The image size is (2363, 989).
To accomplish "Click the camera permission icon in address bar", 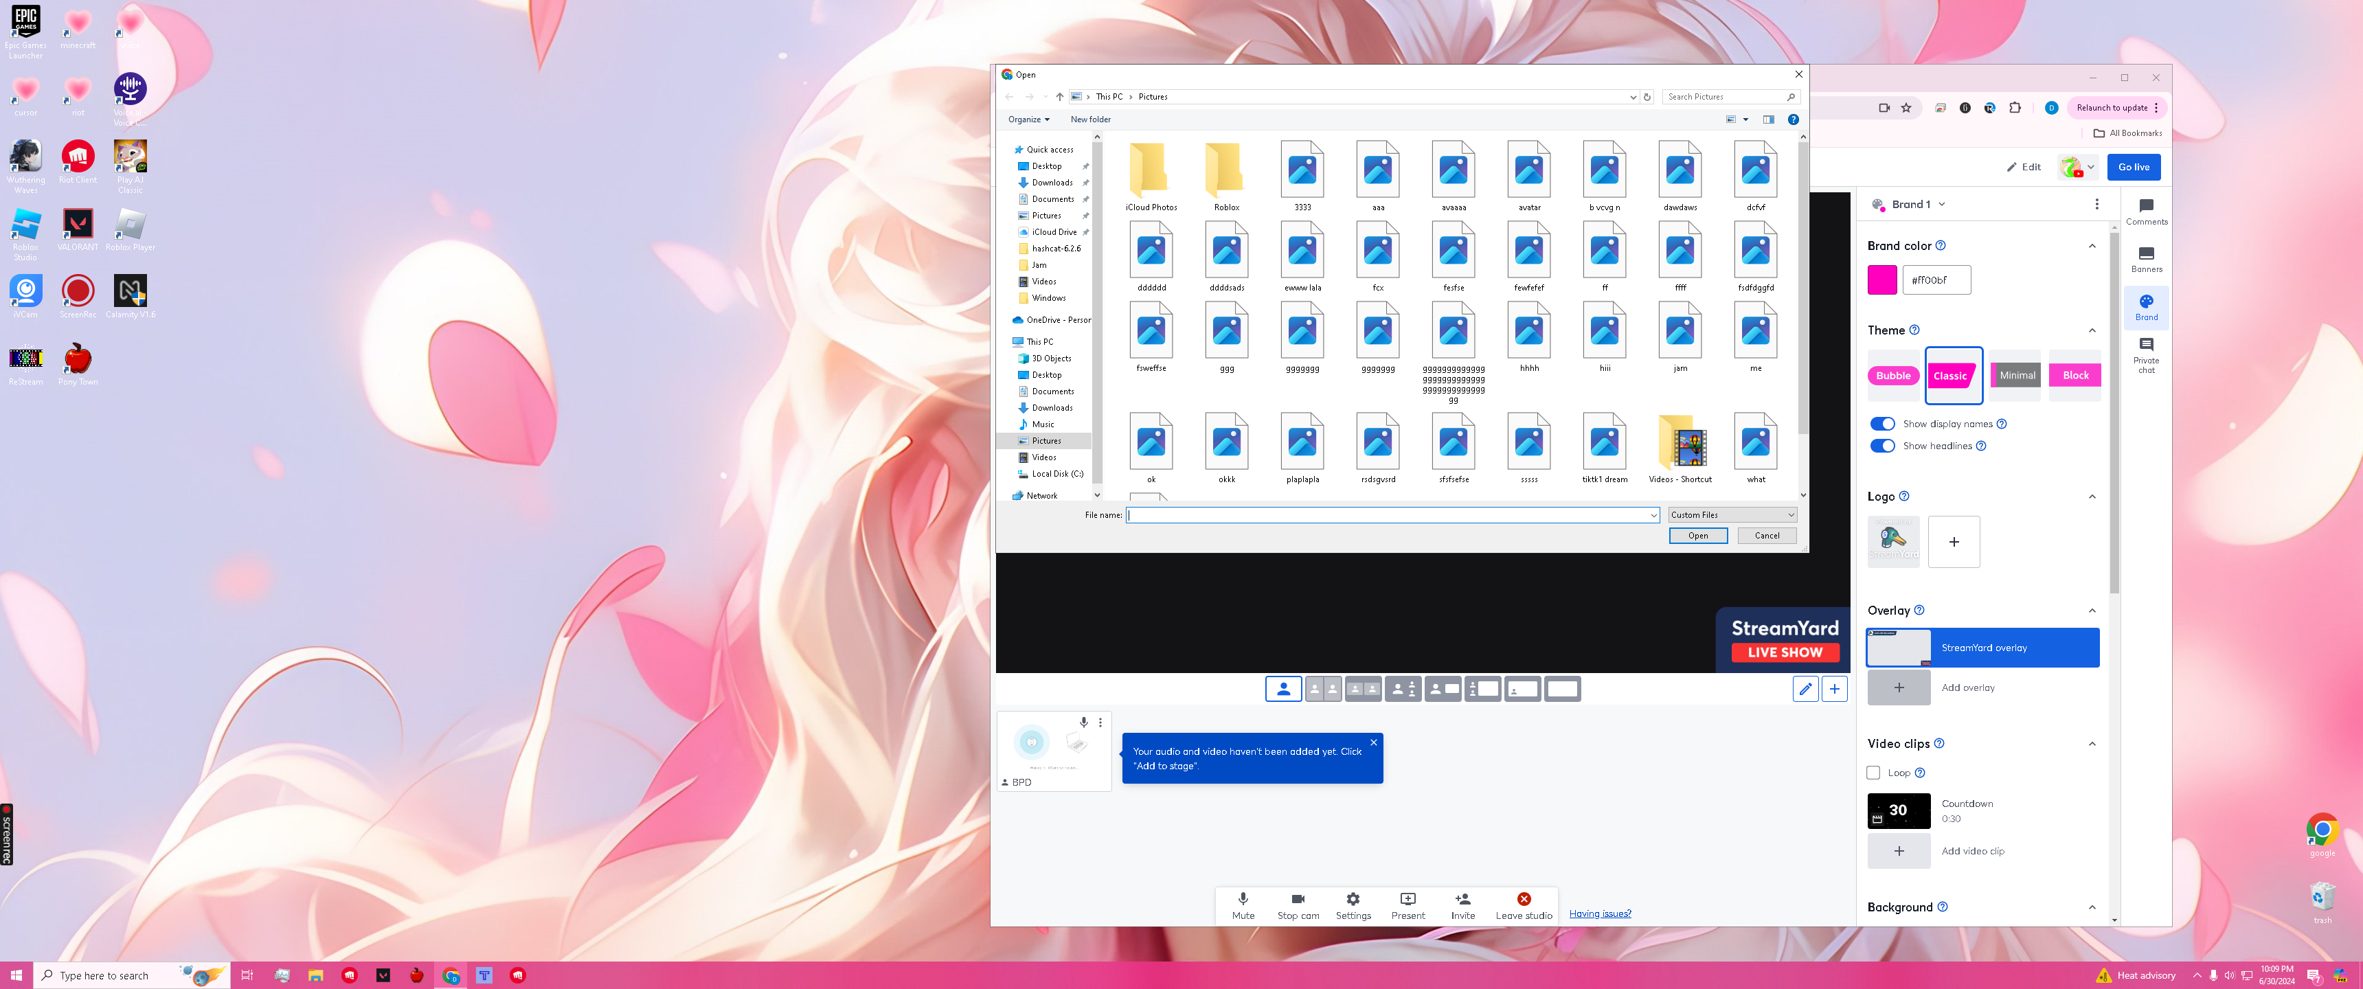I will click(1884, 109).
